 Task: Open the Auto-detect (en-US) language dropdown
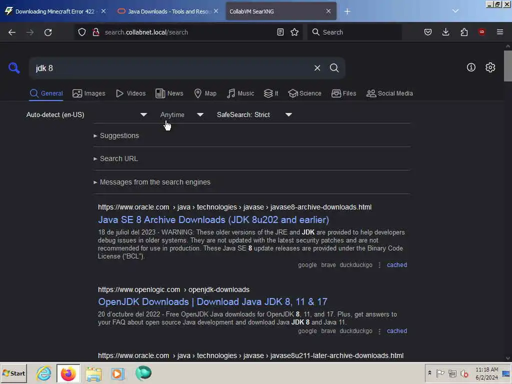86,114
